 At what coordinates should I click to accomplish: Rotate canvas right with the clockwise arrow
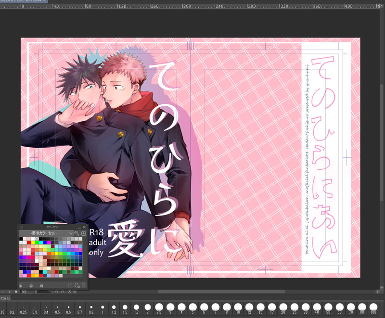pos(63,292)
